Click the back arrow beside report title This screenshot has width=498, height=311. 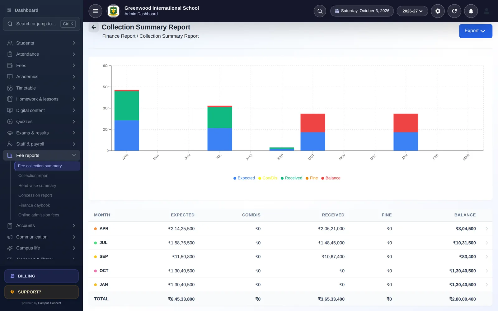[x=94, y=27]
